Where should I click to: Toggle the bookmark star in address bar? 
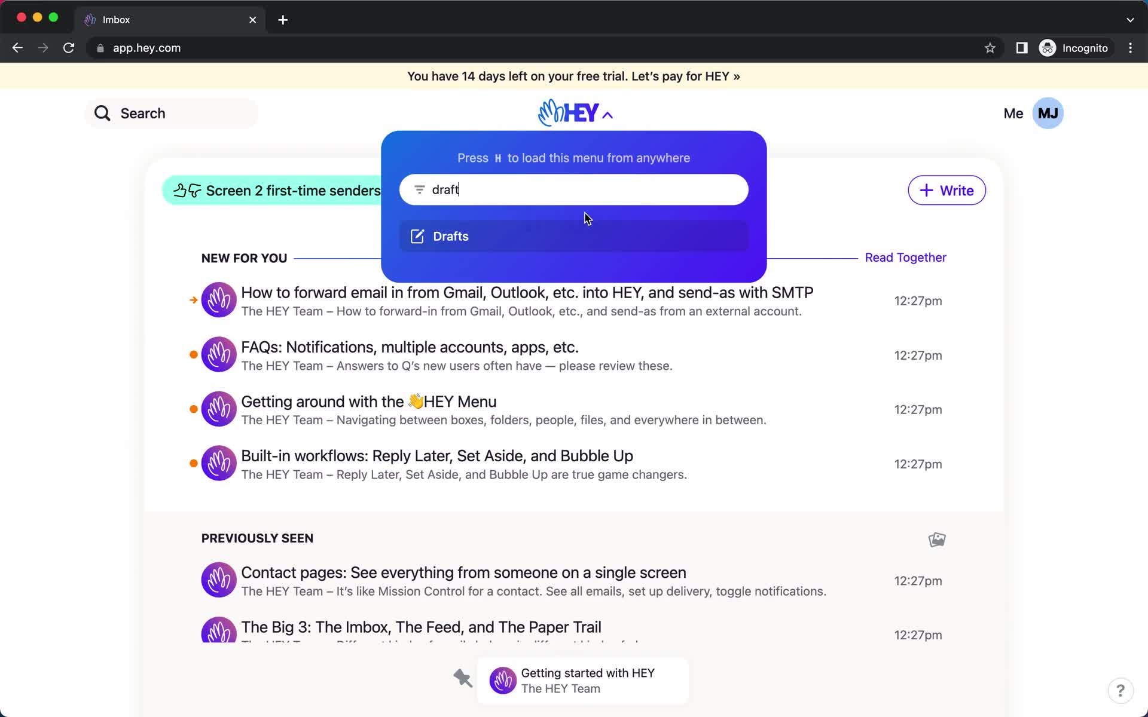pos(990,48)
